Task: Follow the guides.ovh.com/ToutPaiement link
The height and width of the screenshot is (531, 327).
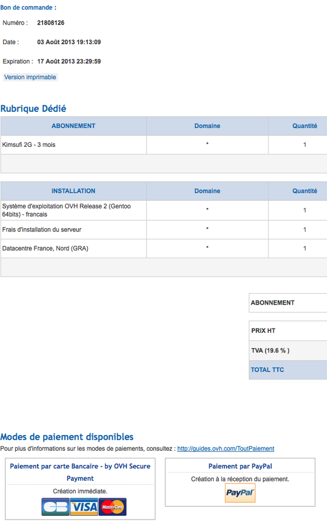Action: tap(225, 449)
